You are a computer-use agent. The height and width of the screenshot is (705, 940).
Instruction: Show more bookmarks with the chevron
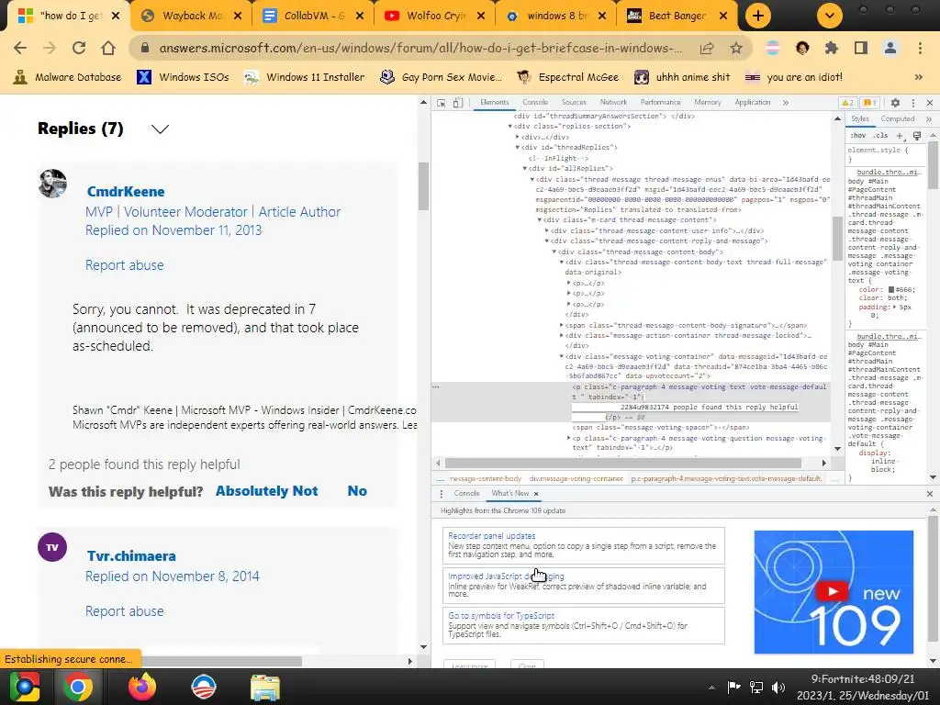(x=918, y=77)
